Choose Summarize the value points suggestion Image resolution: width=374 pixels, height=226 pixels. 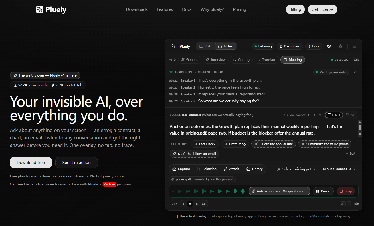[x=325, y=144]
